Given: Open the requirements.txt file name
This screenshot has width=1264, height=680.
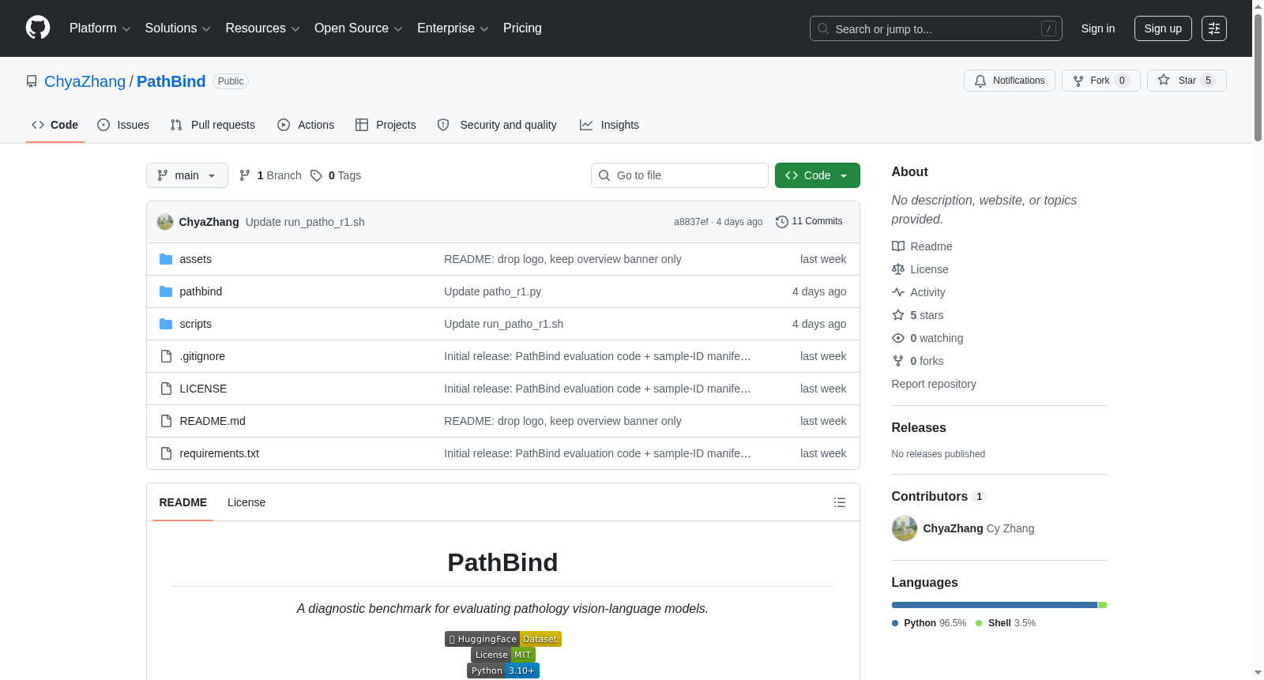Looking at the screenshot, I should click(x=220, y=453).
